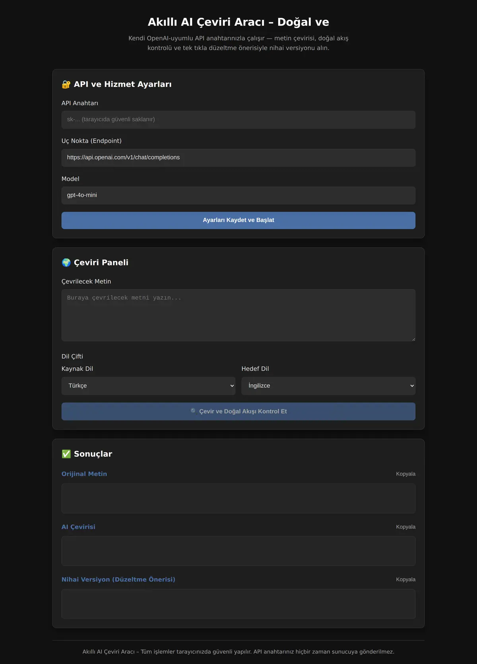This screenshot has height=664, width=477.
Task: Click the Model label
Action: click(70, 179)
